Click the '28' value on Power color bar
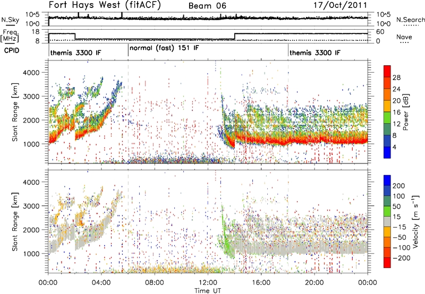The height and width of the screenshot is (294, 425). pos(396,77)
